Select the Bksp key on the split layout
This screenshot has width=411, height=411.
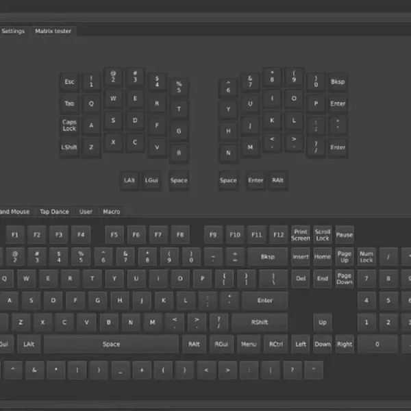point(338,82)
